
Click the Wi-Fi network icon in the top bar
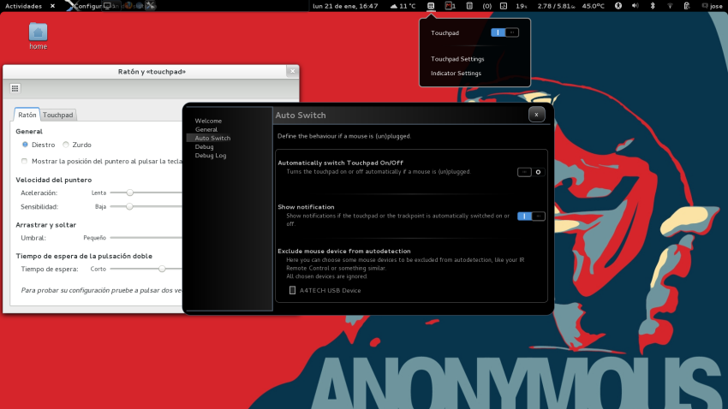coord(670,6)
